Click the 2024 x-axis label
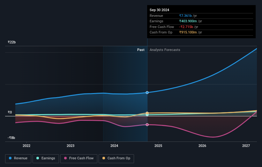Image resolution: width=262 pixels, height=167 pixels. pyautogui.click(x=114, y=146)
